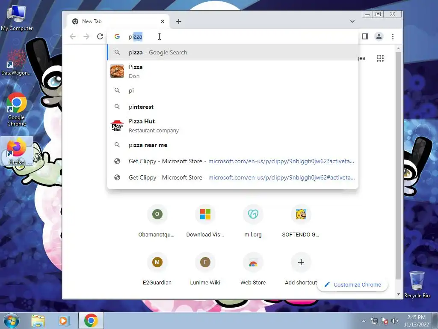This screenshot has width=438, height=329.
Task: Expand the tab search chevron
Action: pyautogui.click(x=352, y=21)
